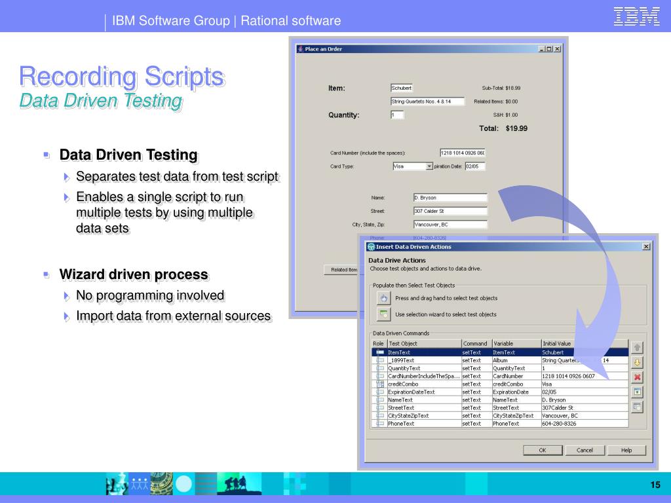671x503 pixels.
Task: Click the Expiration Date field showing 02/05
Action: 475,166
